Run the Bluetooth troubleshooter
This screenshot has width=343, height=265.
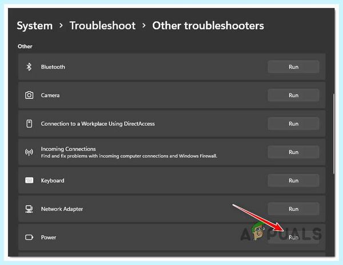[293, 67]
